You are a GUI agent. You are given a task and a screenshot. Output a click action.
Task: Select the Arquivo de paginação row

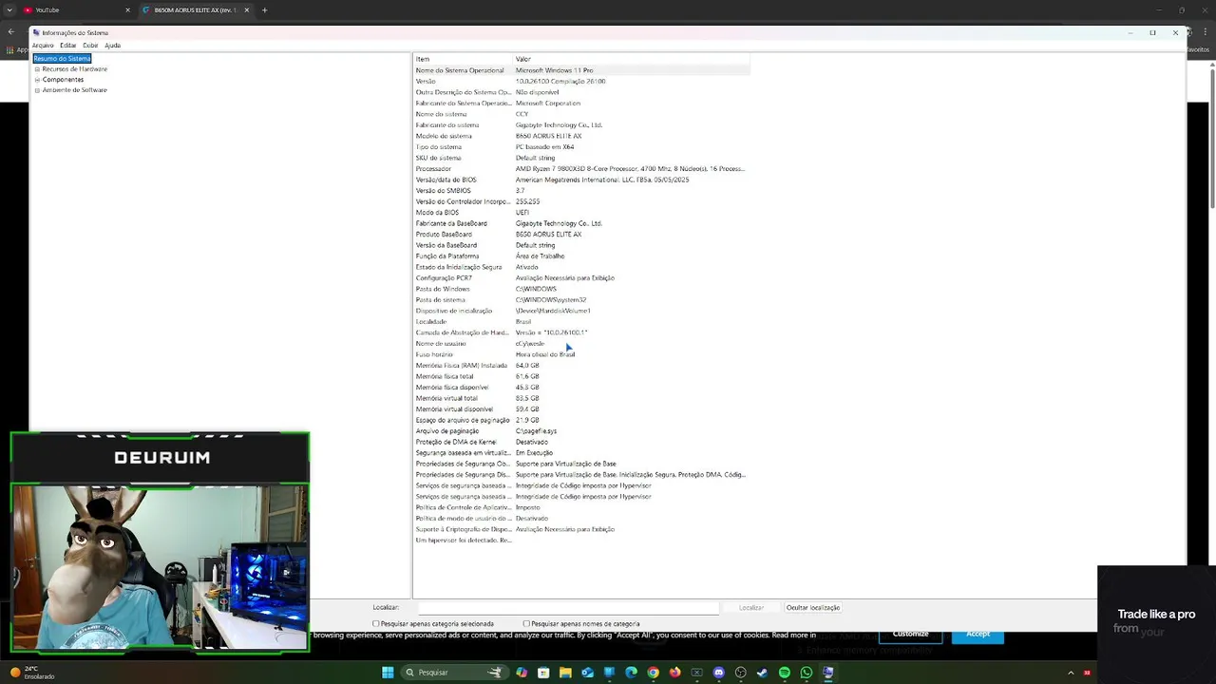[581, 431]
